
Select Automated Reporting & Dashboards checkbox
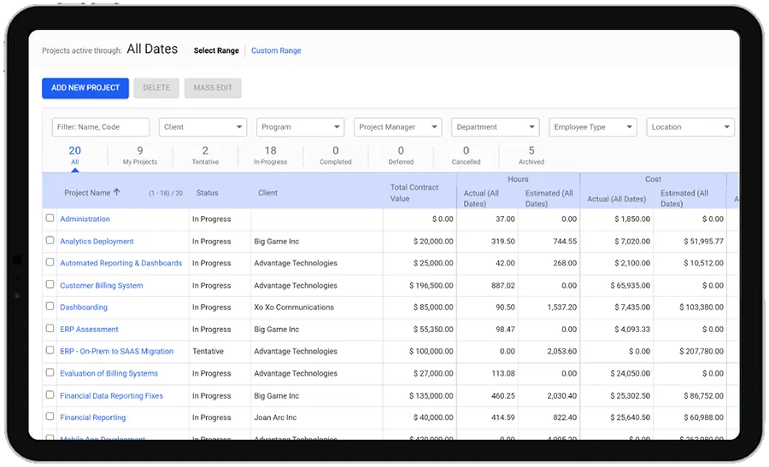click(50, 262)
